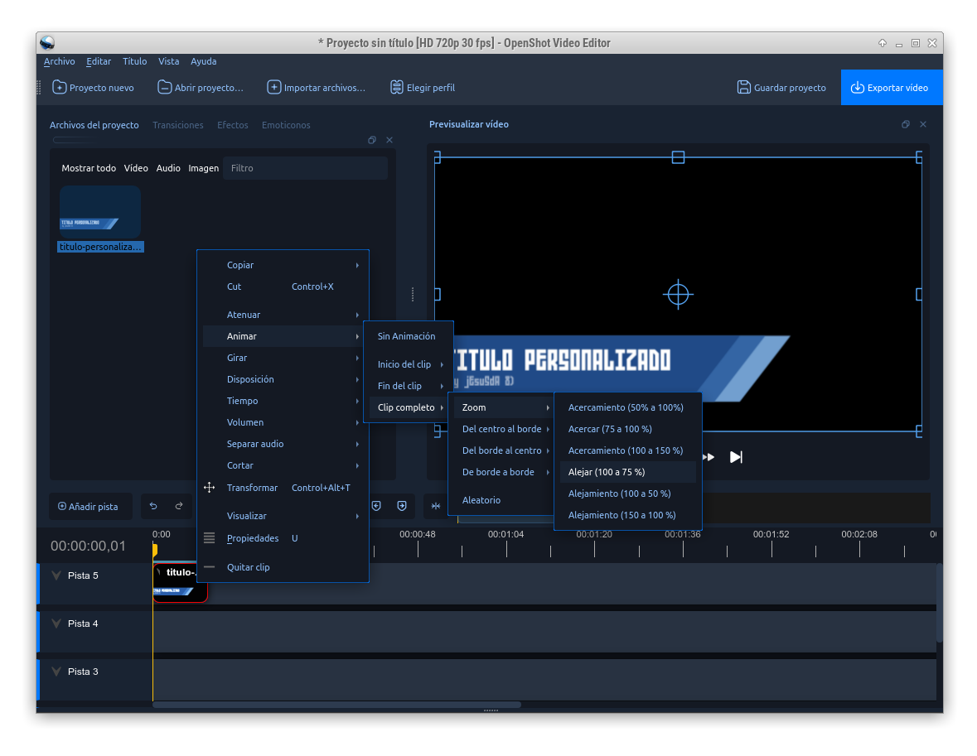This screenshot has height=756, width=977.
Task: Click the Filtro search input field
Action: [x=305, y=168]
